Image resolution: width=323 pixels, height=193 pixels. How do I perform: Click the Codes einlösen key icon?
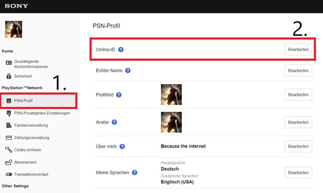coord(8,150)
